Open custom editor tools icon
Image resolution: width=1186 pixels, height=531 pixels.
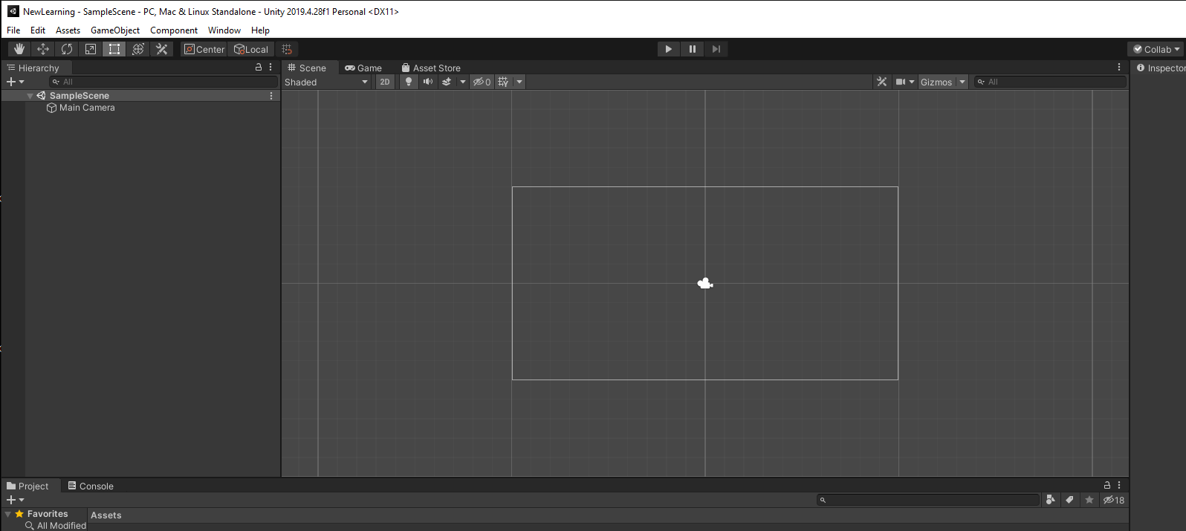tap(162, 49)
